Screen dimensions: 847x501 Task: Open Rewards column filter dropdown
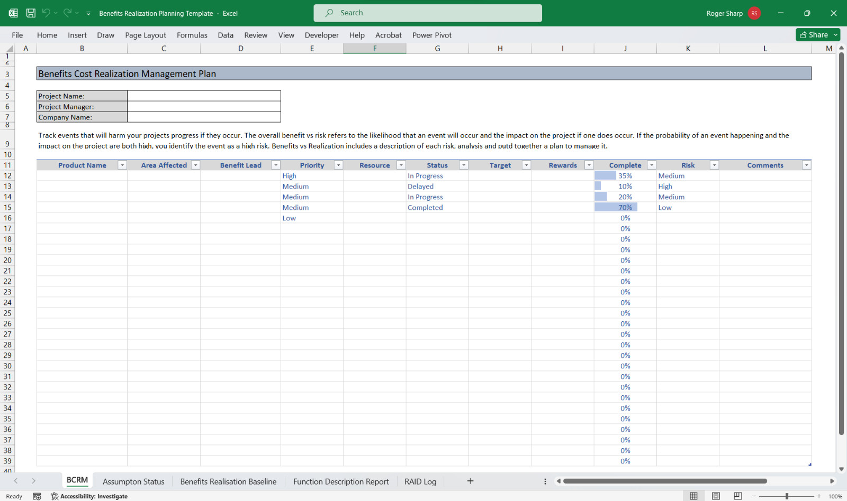click(x=589, y=165)
